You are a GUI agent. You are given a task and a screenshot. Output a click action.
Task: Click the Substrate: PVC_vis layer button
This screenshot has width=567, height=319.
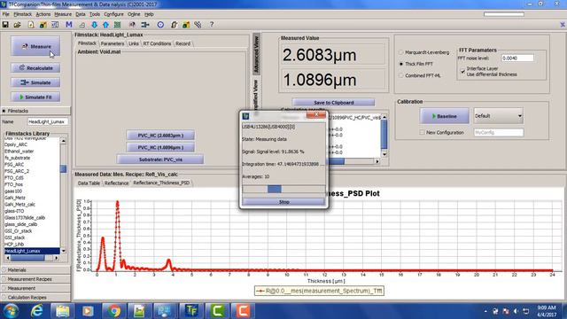160,159
